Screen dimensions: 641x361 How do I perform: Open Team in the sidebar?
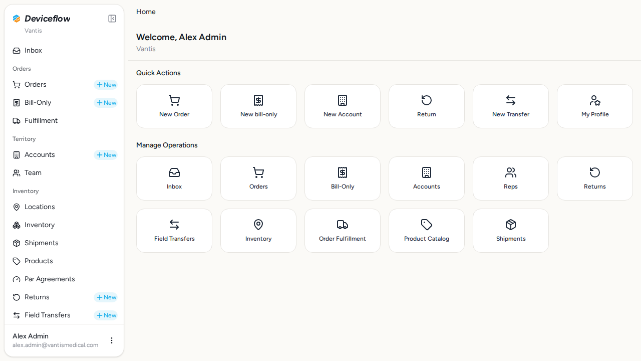pyautogui.click(x=64, y=173)
